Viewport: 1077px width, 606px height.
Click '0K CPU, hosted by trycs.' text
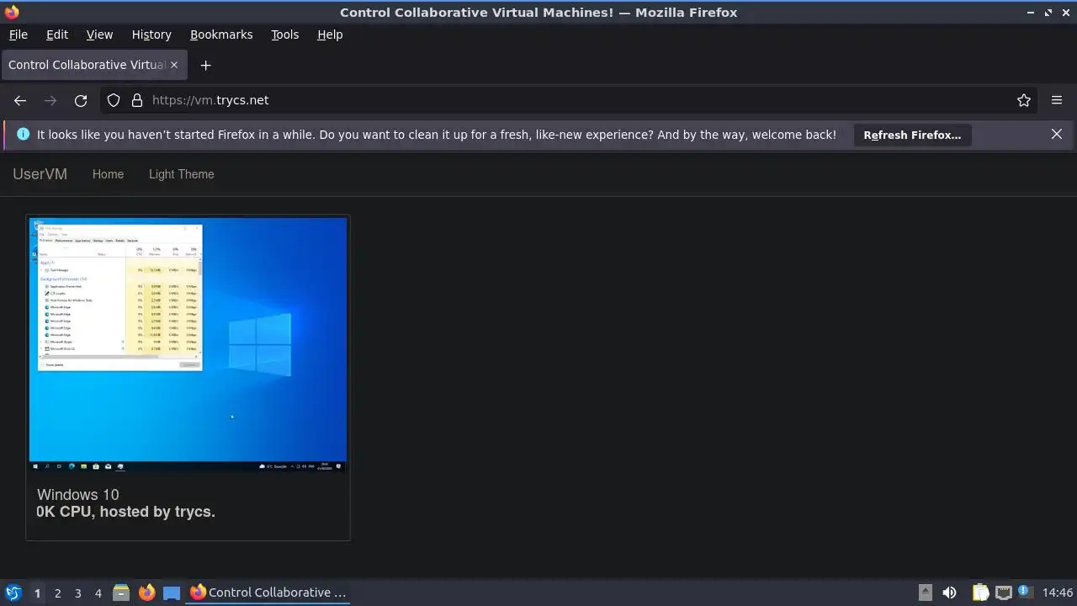click(x=126, y=512)
